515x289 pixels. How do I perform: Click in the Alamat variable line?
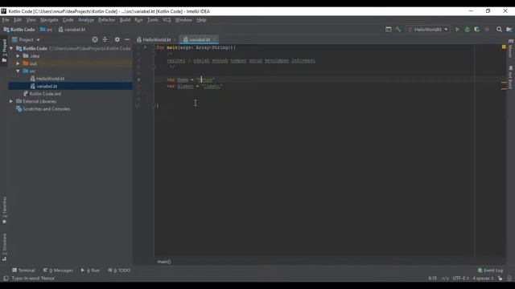[195, 87]
